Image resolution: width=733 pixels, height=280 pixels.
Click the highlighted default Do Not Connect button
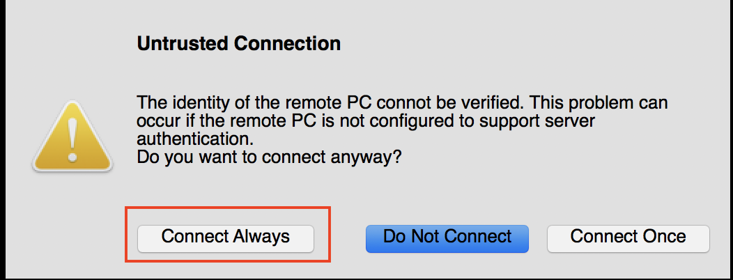point(447,239)
